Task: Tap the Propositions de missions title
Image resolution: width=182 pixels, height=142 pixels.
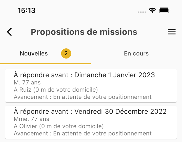Action: pyautogui.click(x=84, y=32)
